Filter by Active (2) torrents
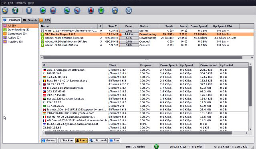The height and width of the screenshot is (149, 256). tap(20, 38)
